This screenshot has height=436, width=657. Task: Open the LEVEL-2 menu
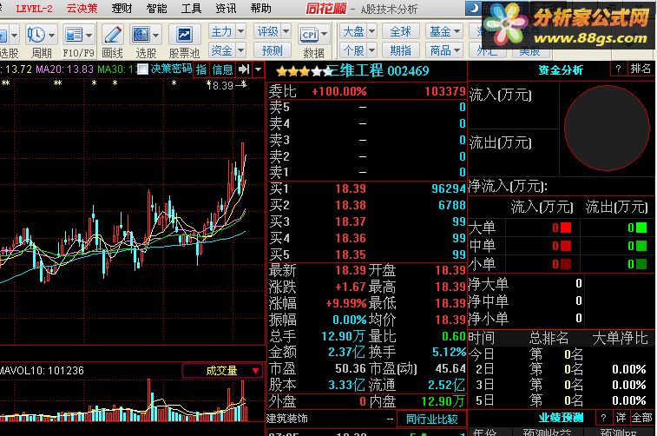(34, 9)
